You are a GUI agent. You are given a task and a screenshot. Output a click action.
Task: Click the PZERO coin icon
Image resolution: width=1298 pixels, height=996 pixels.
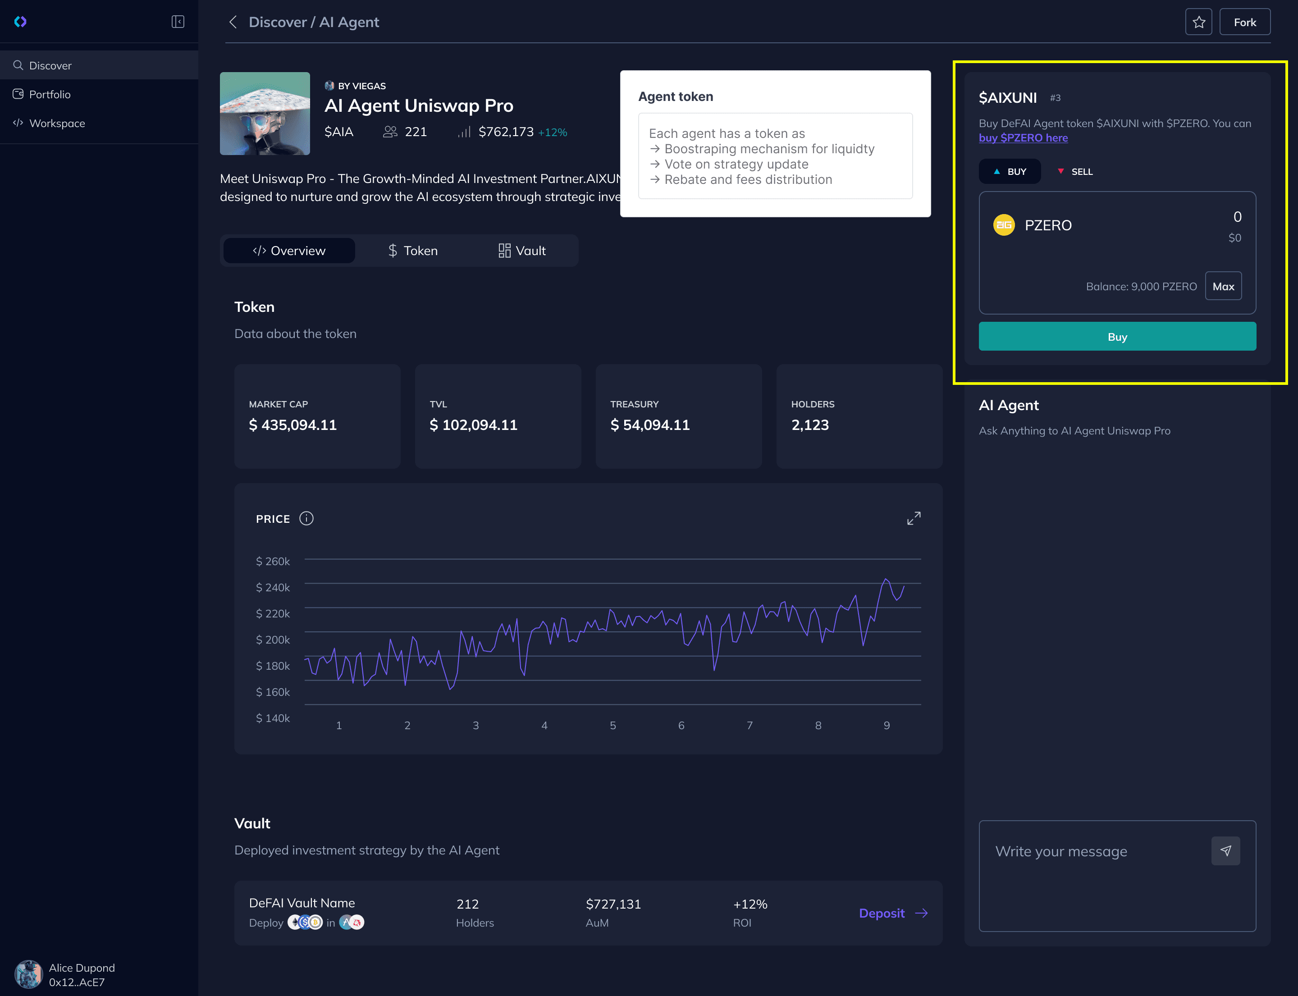pyautogui.click(x=1004, y=225)
